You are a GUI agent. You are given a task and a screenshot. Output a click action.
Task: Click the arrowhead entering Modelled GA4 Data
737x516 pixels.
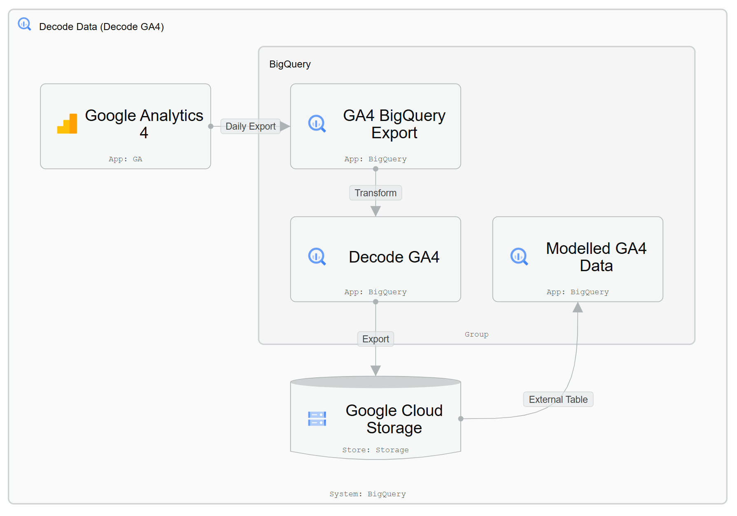coord(578,308)
